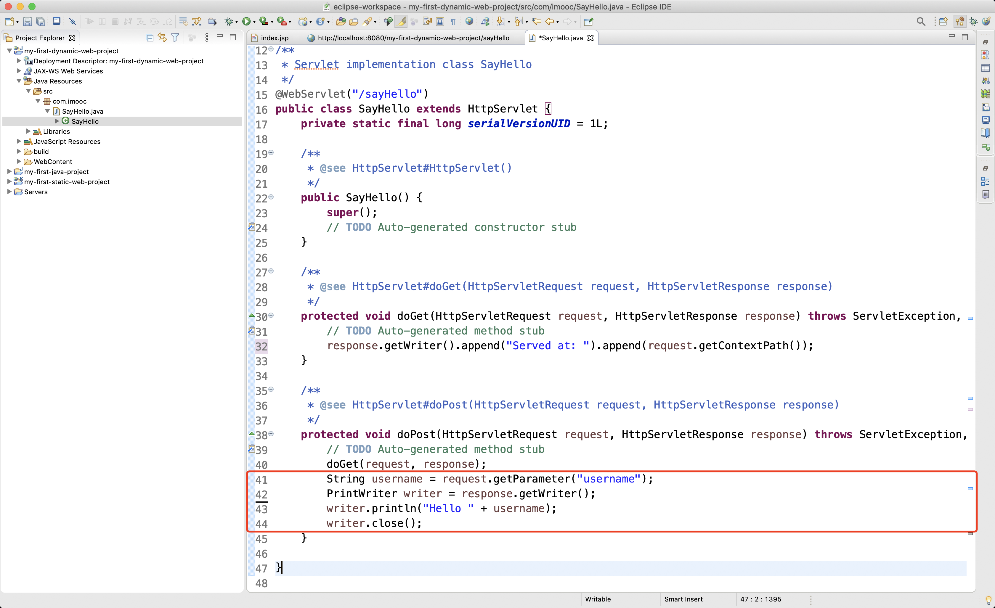Select JAX-WS Web Services node
Viewport: 995px width, 608px height.
[x=63, y=71]
